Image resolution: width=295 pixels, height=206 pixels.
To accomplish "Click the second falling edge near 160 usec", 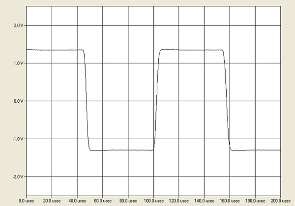I will point(227,101).
